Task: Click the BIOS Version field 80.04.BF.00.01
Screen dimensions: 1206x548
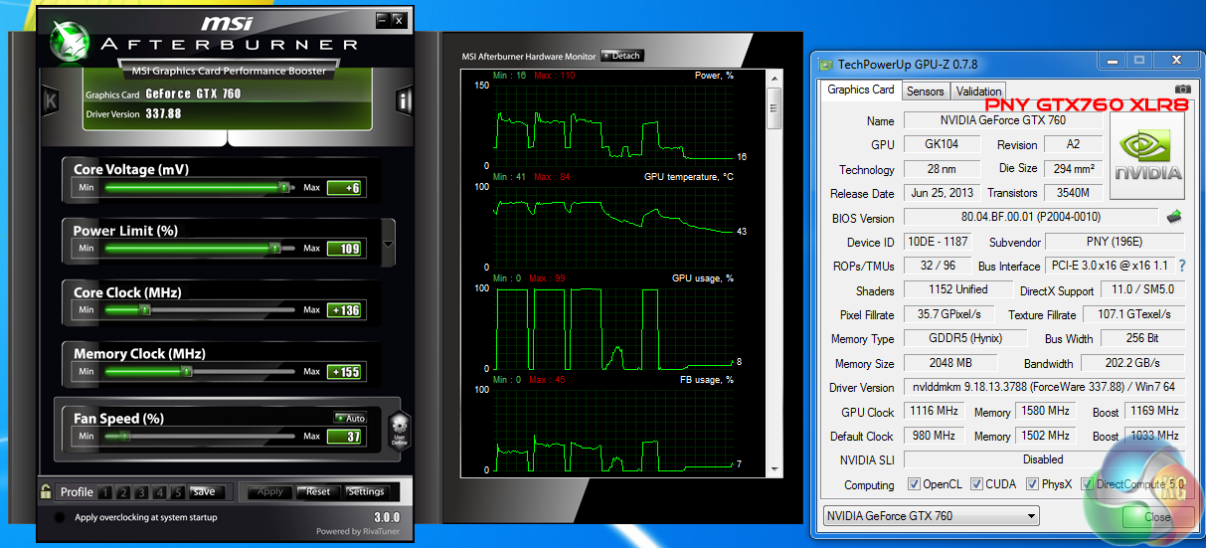Action: (1030, 217)
